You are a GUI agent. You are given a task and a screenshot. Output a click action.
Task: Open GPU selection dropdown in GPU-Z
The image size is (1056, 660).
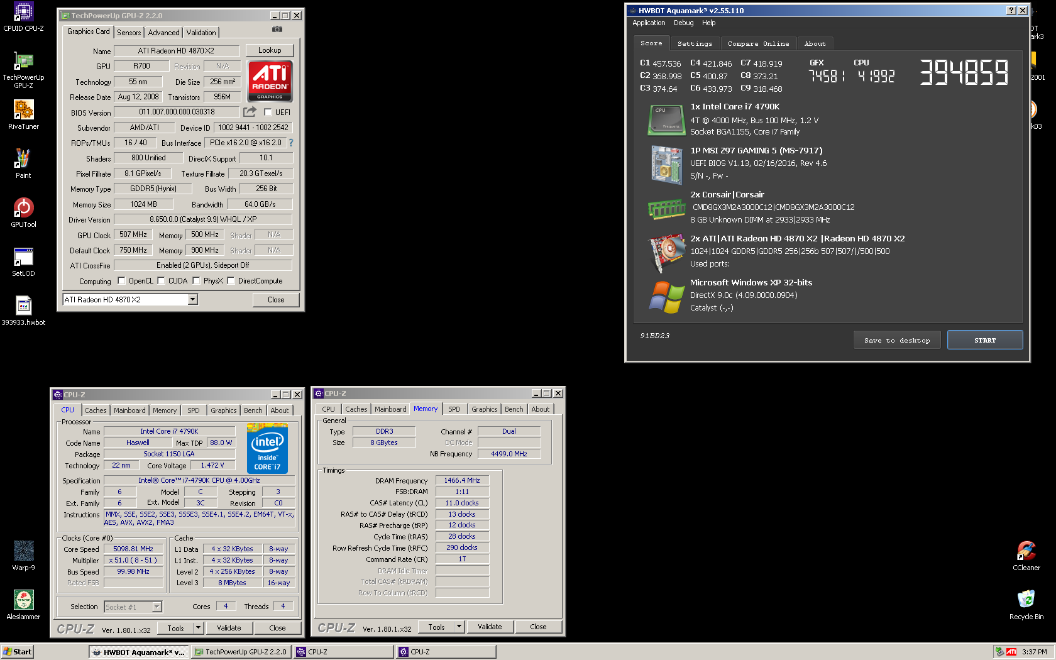tap(193, 300)
